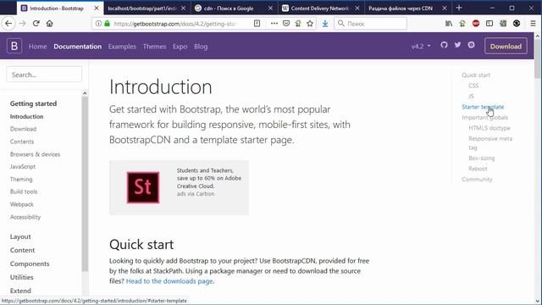Expand the Layout sidebar section
This screenshot has width=542, height=305.
tap(20, 236)
